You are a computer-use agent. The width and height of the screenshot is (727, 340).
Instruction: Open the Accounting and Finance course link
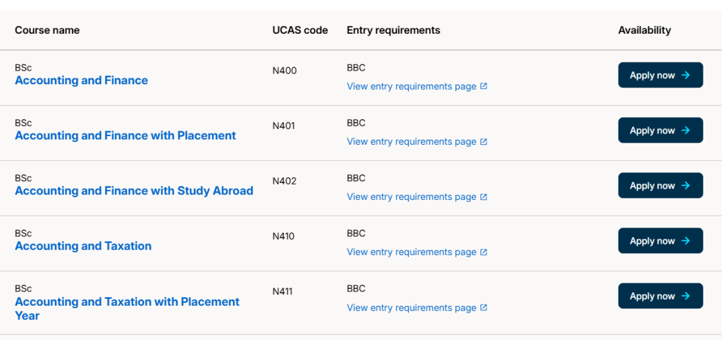point(81,80)
